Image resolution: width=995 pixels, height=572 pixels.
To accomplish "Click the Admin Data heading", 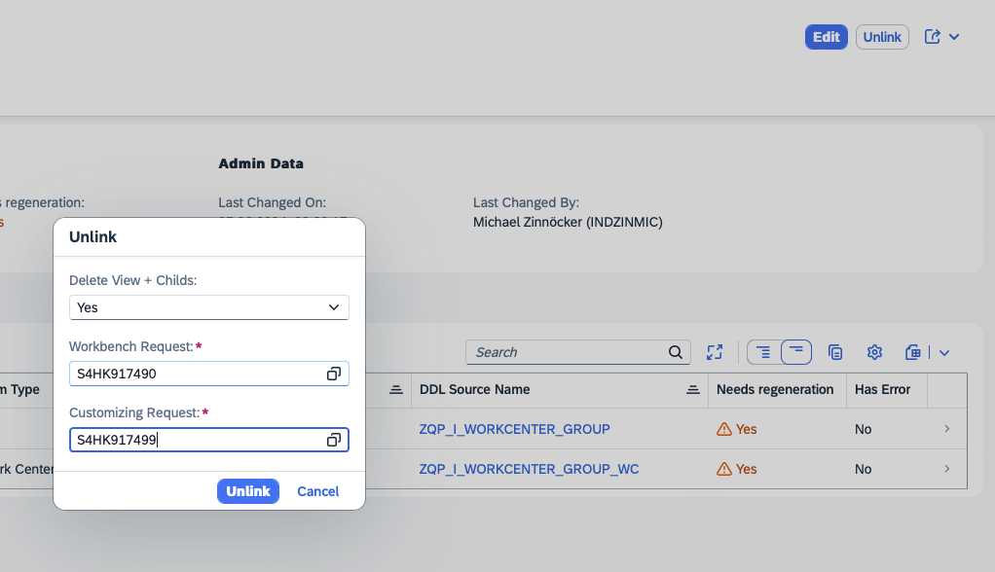I will coord(261,163).
